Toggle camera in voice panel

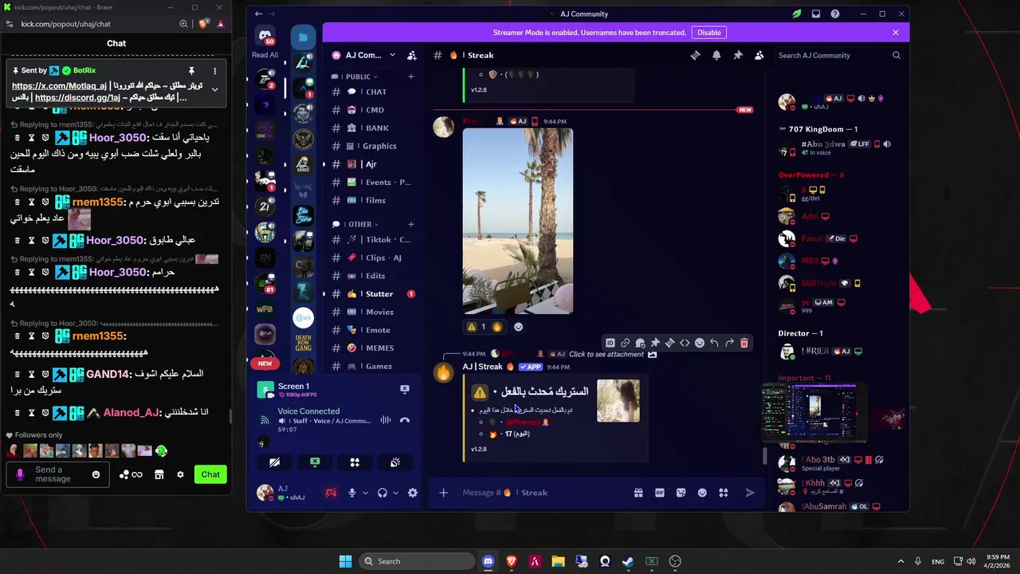point(274,462)
